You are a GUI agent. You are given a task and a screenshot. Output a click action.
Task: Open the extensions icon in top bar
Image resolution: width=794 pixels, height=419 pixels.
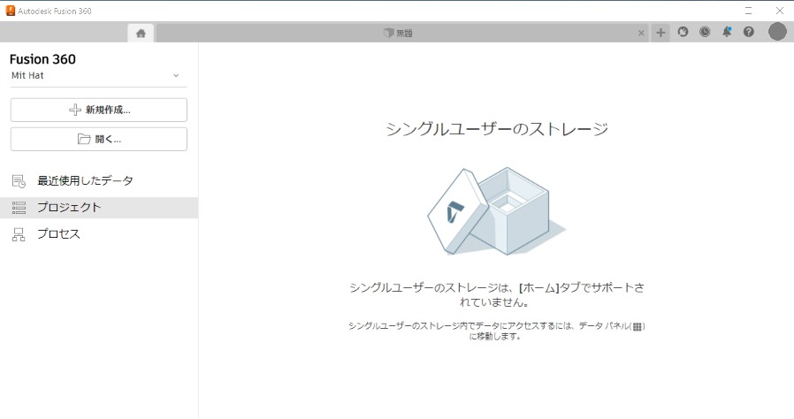[683, 32]
